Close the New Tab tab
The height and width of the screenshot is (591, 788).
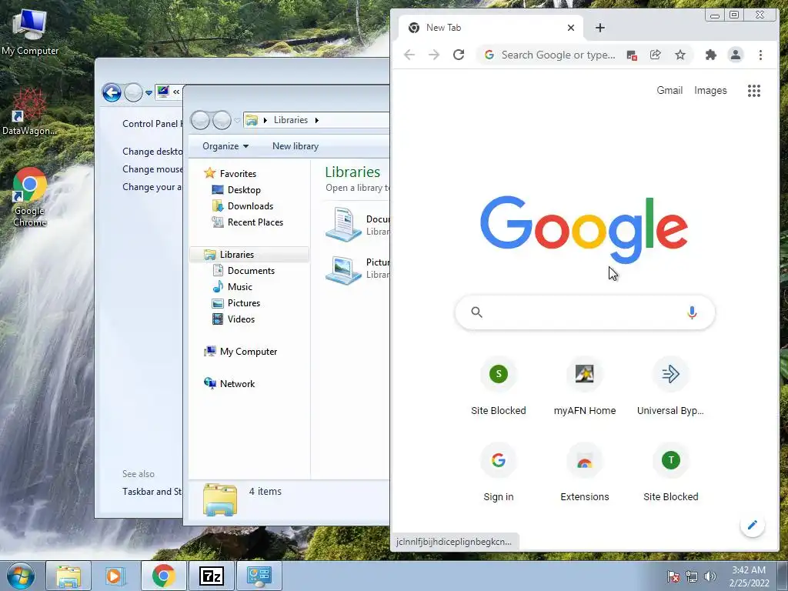click(x=571, y=28)
